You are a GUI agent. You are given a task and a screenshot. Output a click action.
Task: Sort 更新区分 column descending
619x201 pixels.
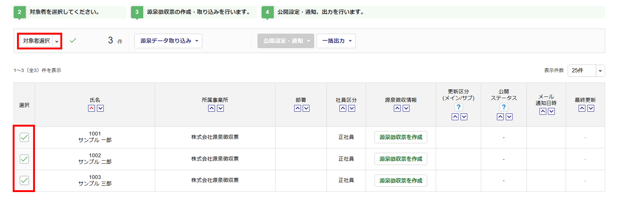464,117
